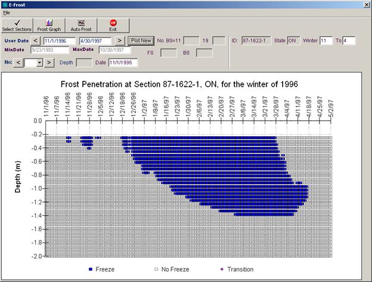Click the 5/2/97 date axis label
Screen dimensions: 372x282
331,108
